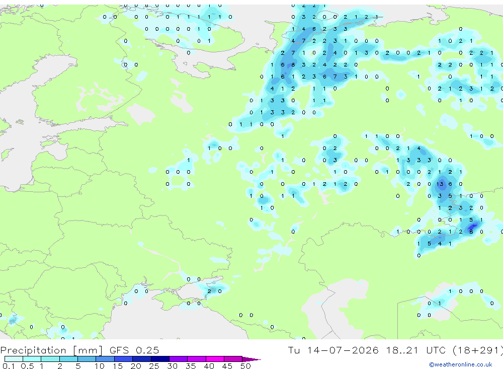Click the '50' legend scale label
Image resolution: width=503 pixels, height=369 pixels.
(x=245, y=366)
